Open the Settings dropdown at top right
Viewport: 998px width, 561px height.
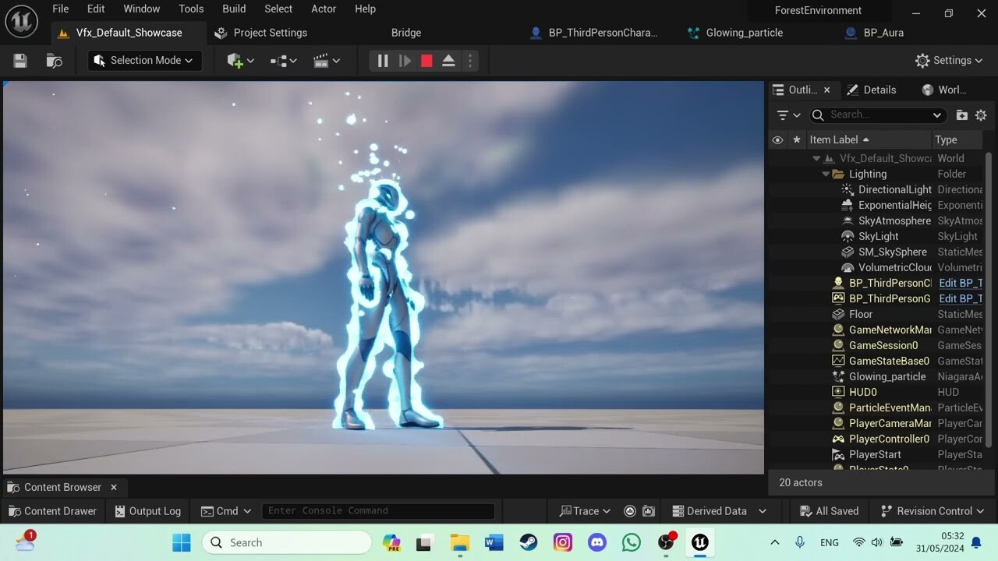948,60
